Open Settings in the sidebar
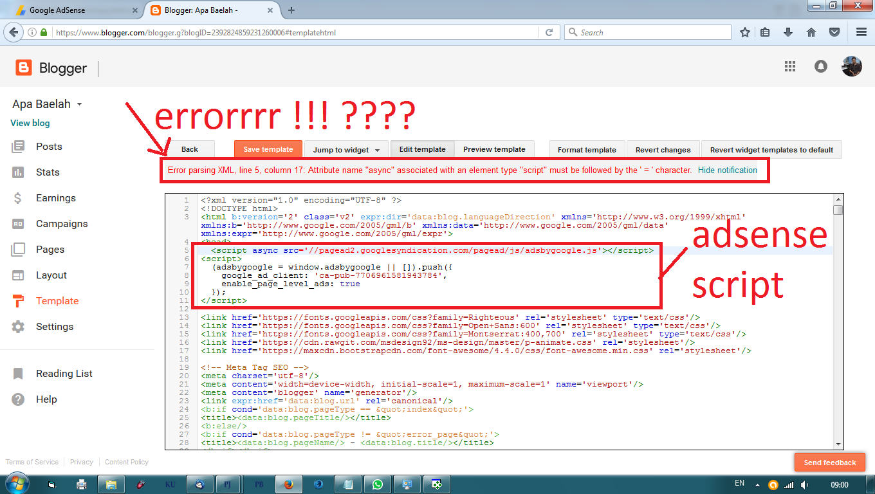 click(55, 327)
